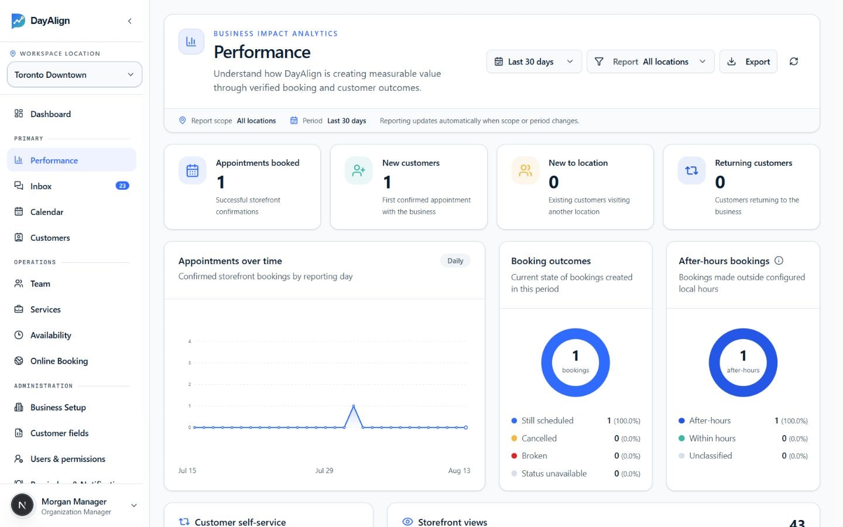
Task: Select Performance in the sidebar
Action: click(71, 160)
